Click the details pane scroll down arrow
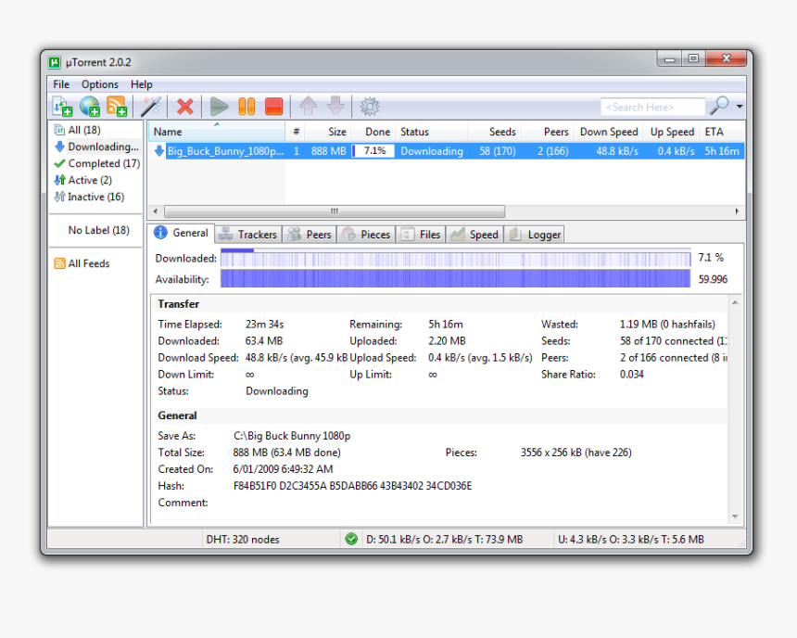Image resolution: width=797 pixels, height=638 pixels. coord(735,517)
